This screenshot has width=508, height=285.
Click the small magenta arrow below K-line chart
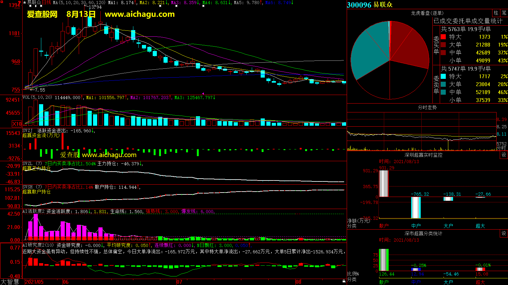point(203,94)
